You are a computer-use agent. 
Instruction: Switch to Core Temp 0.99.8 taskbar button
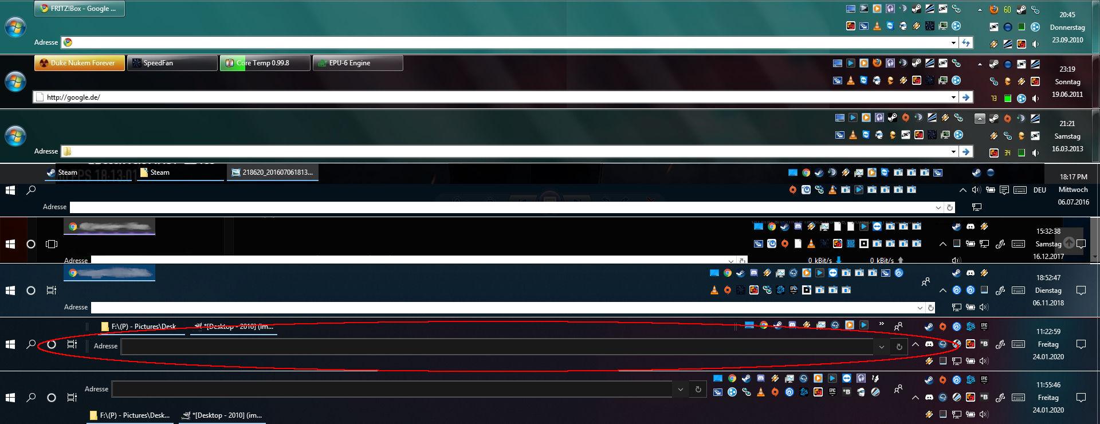[x=265, y=63]
